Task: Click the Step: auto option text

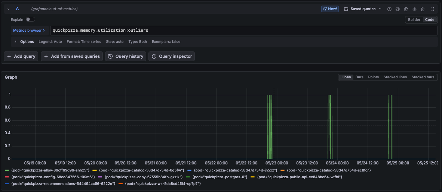Action: pyautogui.click(x=115, y=42)
